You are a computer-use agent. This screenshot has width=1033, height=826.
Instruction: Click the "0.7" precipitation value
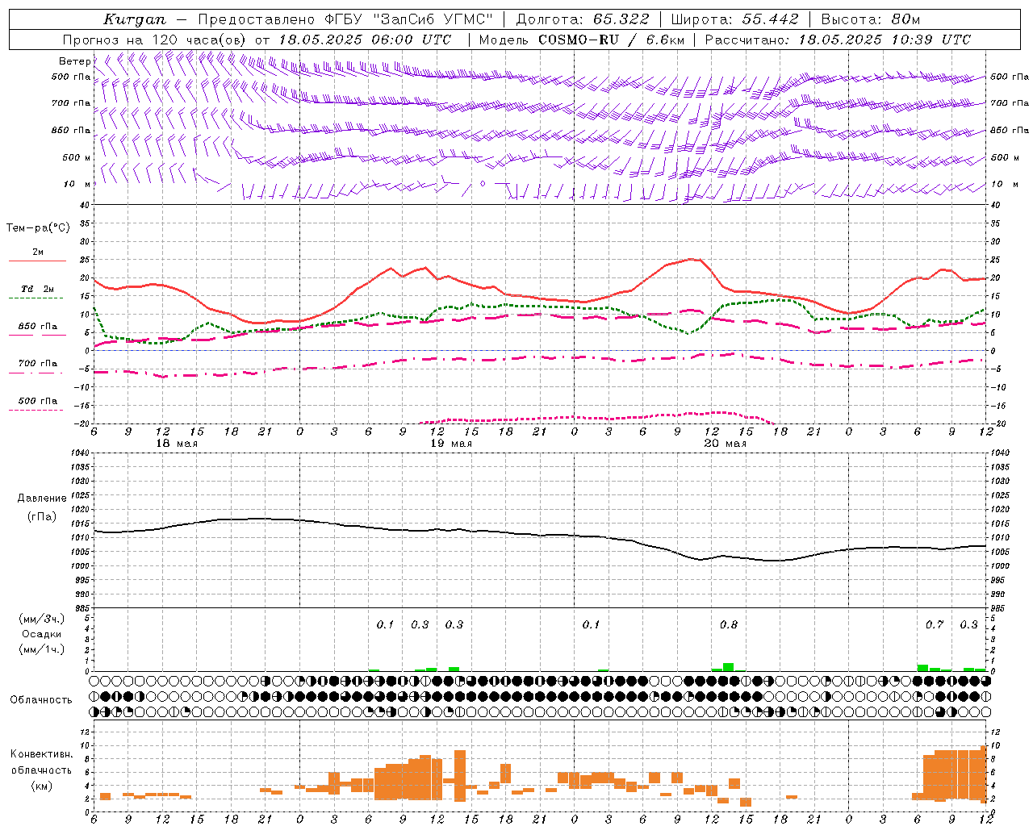(935, 624)
